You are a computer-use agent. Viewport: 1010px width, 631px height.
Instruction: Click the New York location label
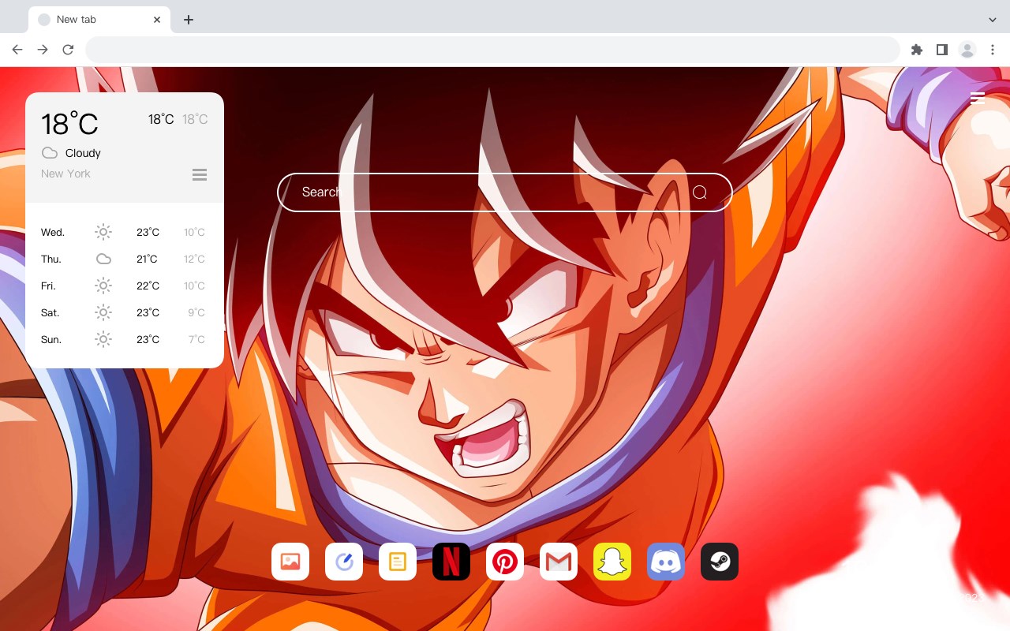(x=65, y=174)
